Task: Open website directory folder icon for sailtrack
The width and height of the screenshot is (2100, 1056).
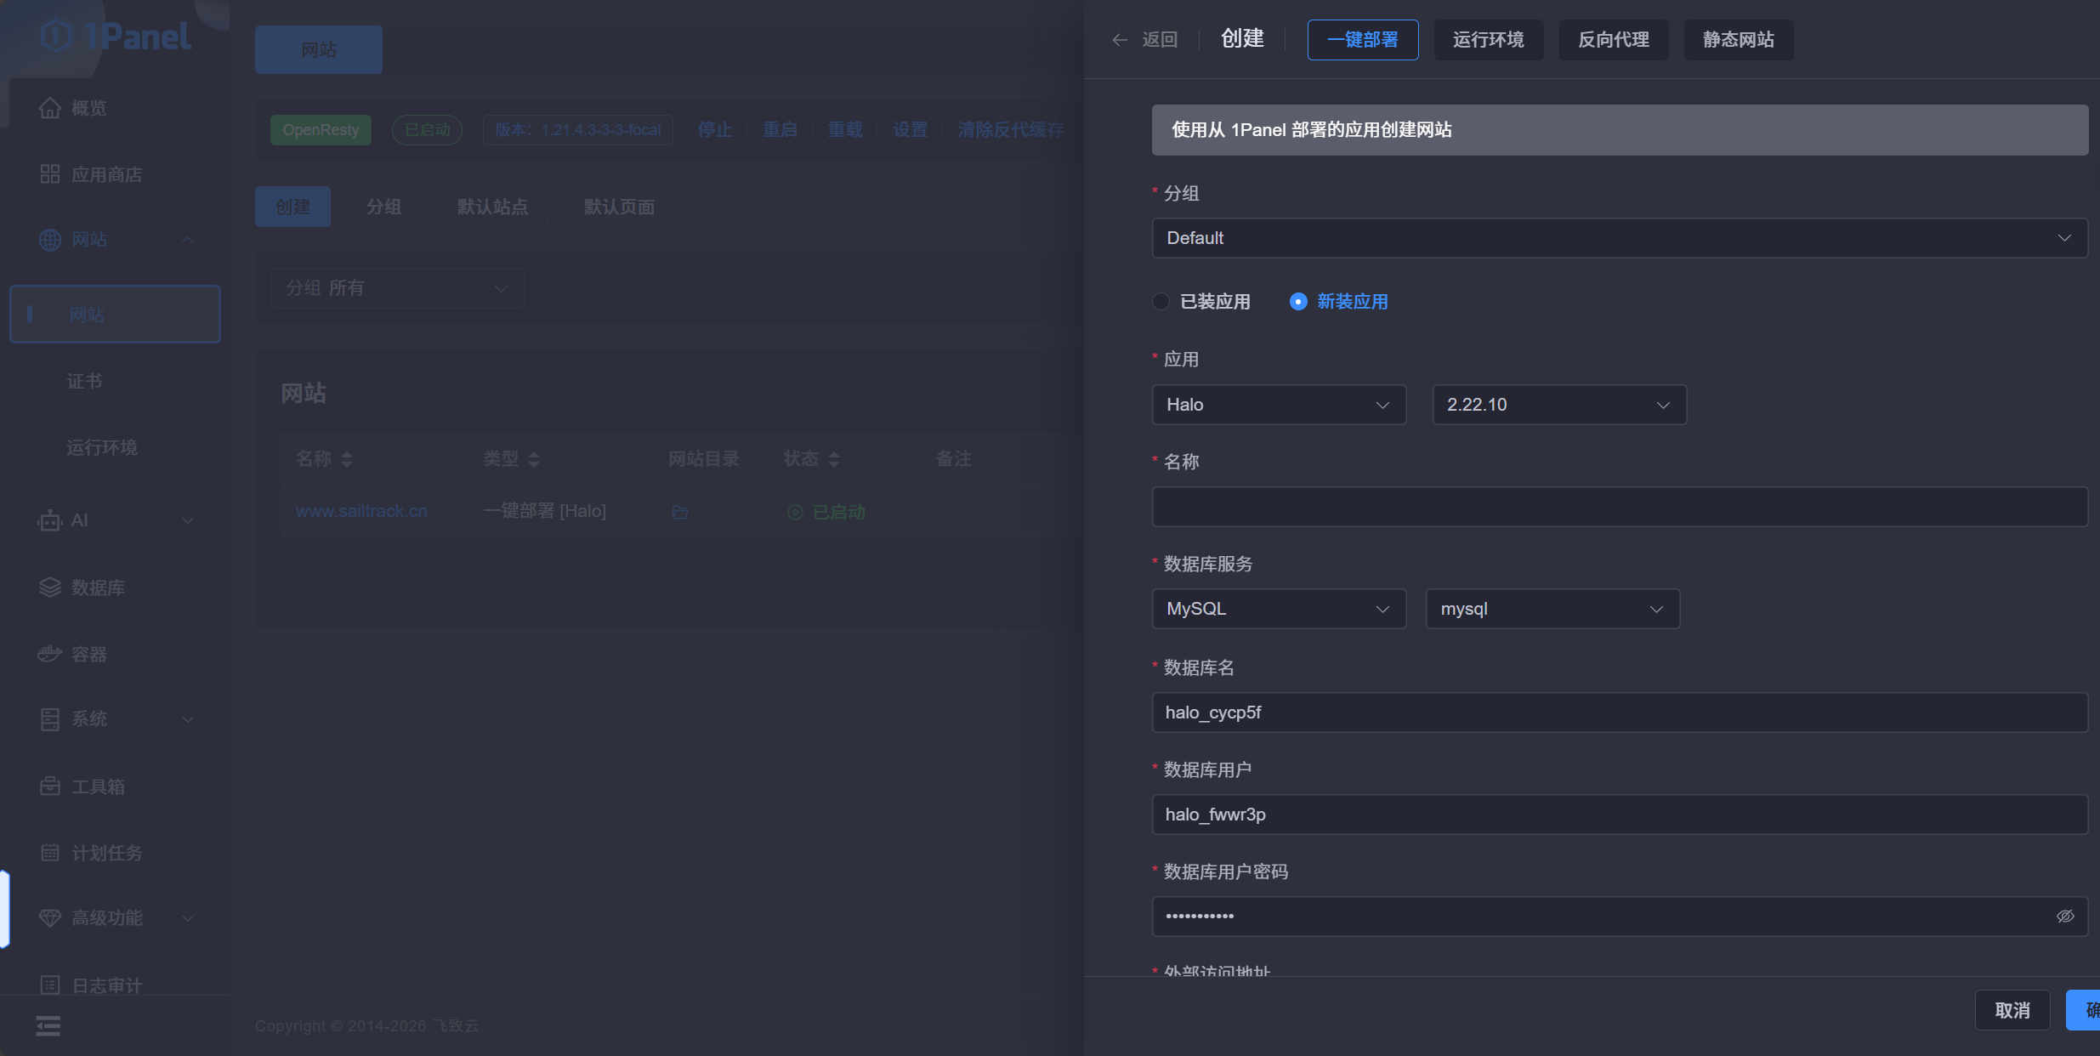Action: 679,512
